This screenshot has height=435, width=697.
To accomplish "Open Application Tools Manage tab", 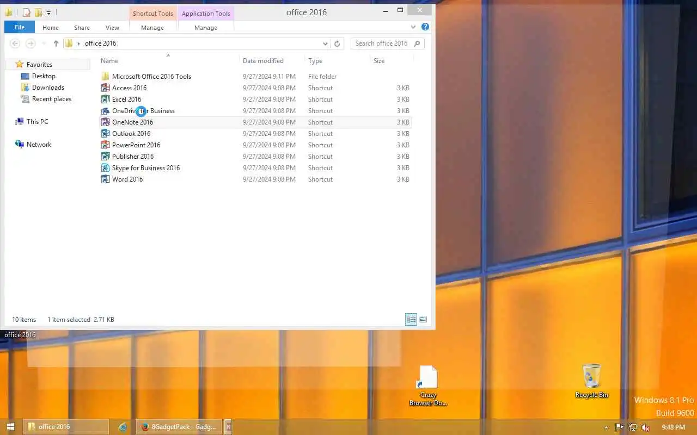I will click(x=206, y=28).
